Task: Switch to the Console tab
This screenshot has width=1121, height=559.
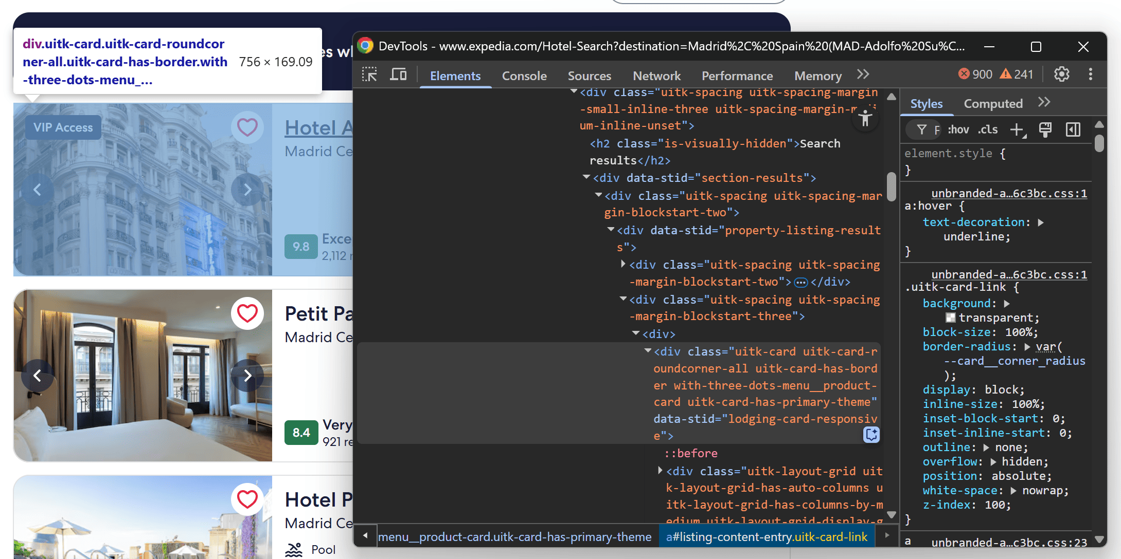Action: (524, 76)
